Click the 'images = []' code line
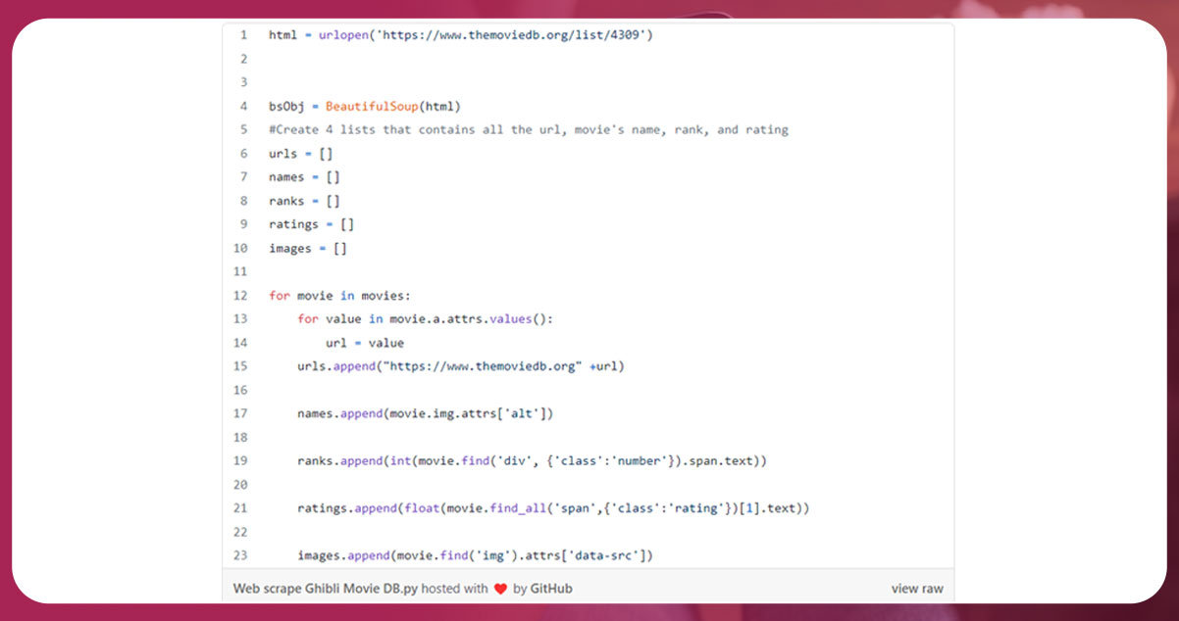The height and width of the screenshot is (621, 1179). coord(307,249)
